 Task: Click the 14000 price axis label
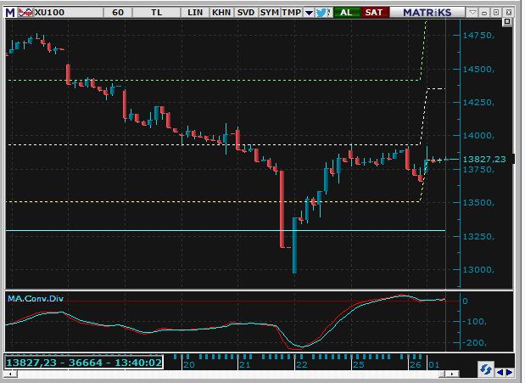point(478,136)
